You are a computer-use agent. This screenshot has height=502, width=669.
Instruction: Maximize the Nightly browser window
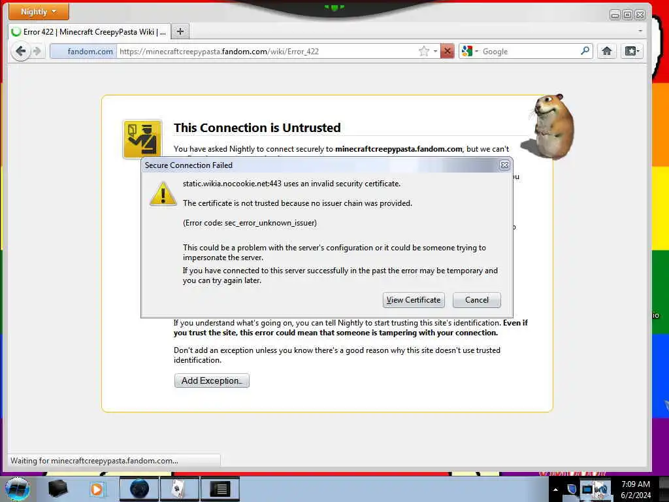627,15
